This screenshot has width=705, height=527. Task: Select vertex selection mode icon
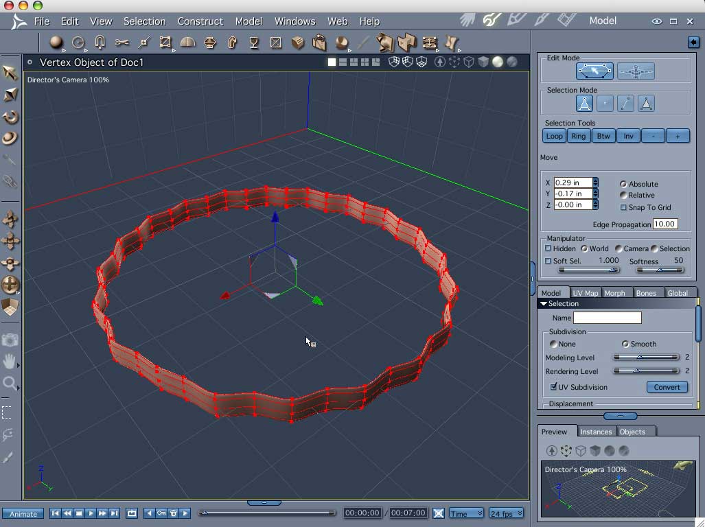click(605, 104)
